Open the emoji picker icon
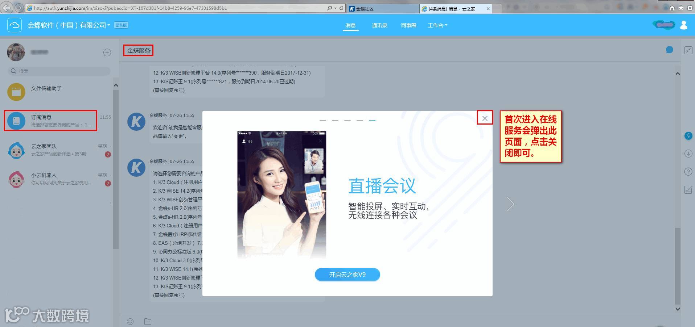The width and height of the screenshot is (695, 327). pyautogui.click(x=130, y=321)
